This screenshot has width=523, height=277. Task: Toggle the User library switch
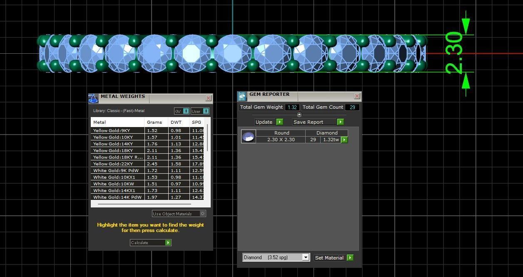pyautogui.click(x=200, y=111)
